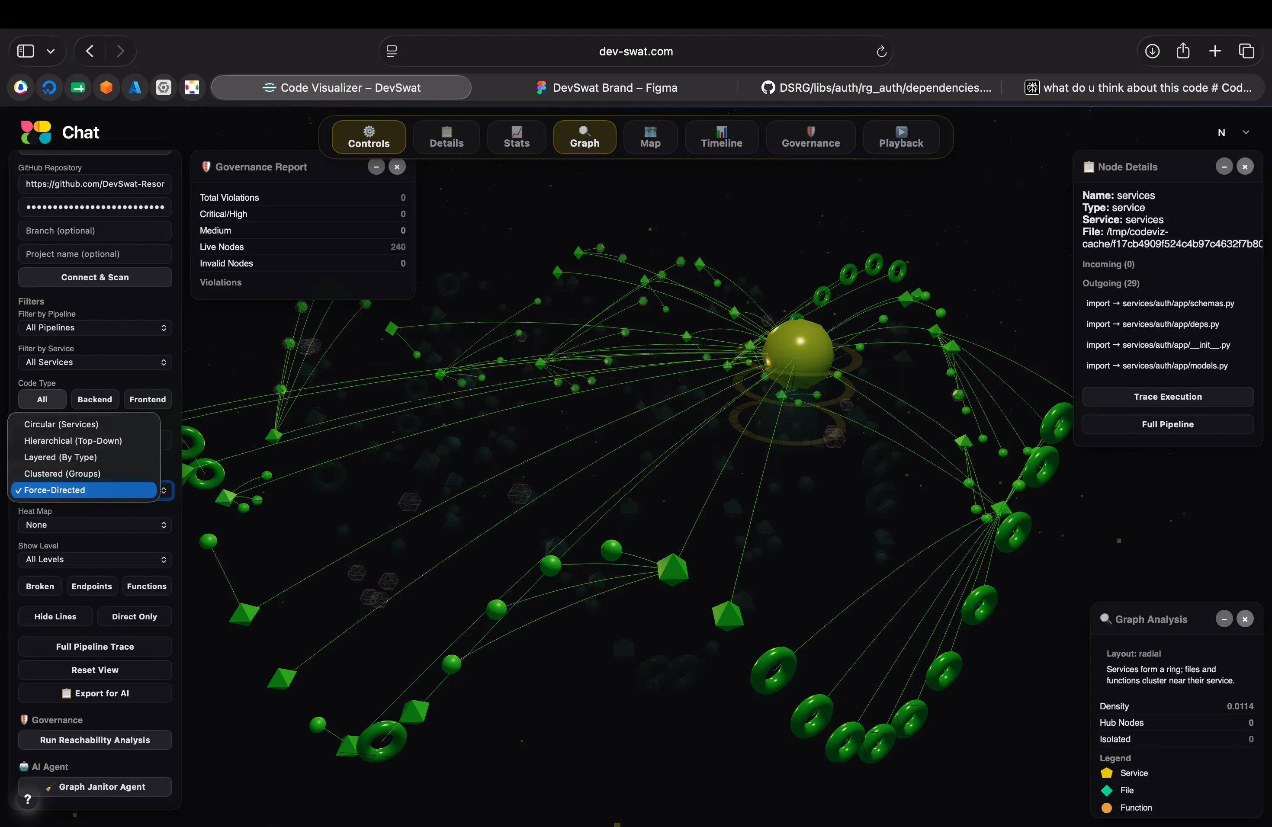Click the Project name (optional) field

coord(95,254)
